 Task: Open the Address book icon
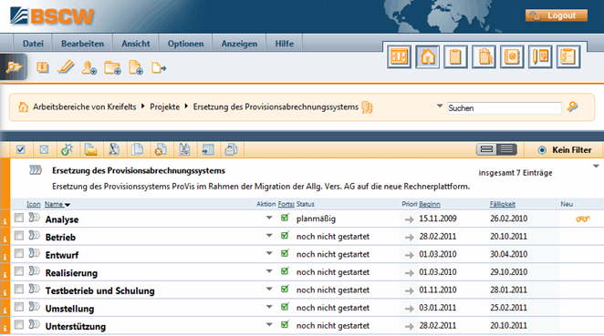(x=512, y=56)
